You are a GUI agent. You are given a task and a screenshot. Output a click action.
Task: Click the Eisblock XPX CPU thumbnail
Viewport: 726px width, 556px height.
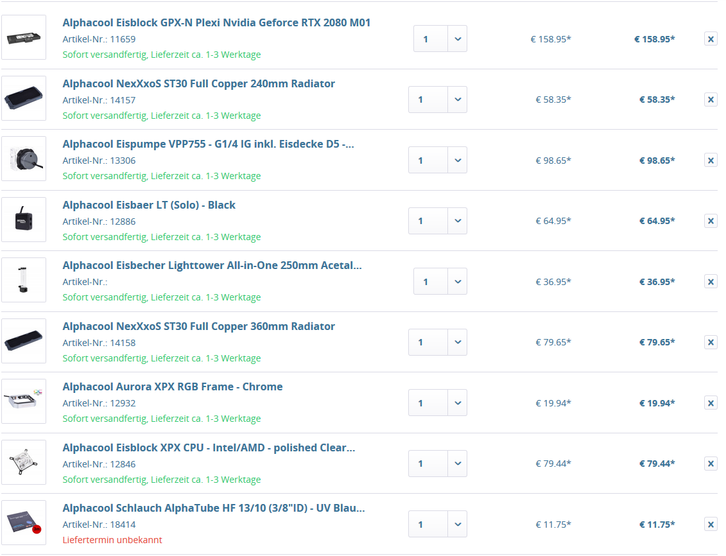pyautogui.click(x=24, y=462)
